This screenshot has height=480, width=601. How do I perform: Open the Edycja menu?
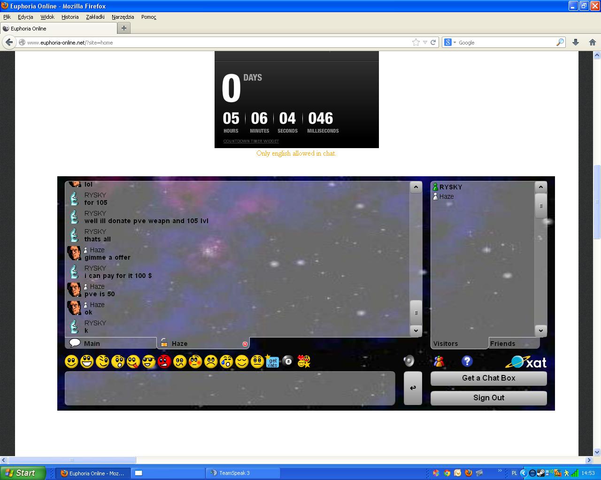(25, 17)
